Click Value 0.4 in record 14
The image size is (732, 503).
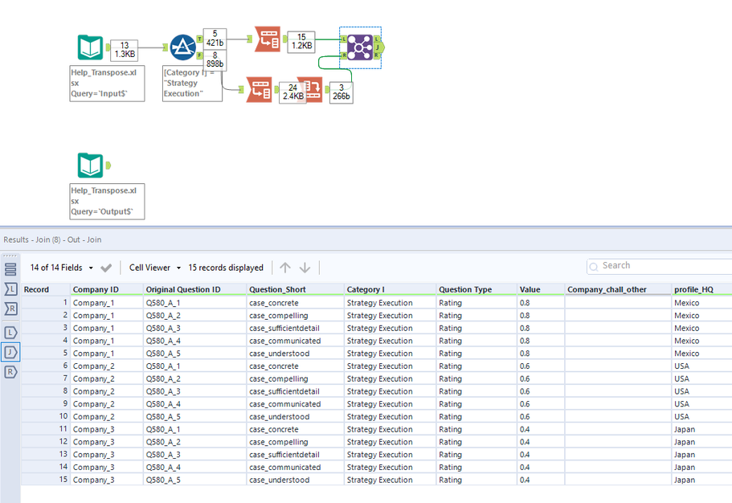[x=541, y=467]
